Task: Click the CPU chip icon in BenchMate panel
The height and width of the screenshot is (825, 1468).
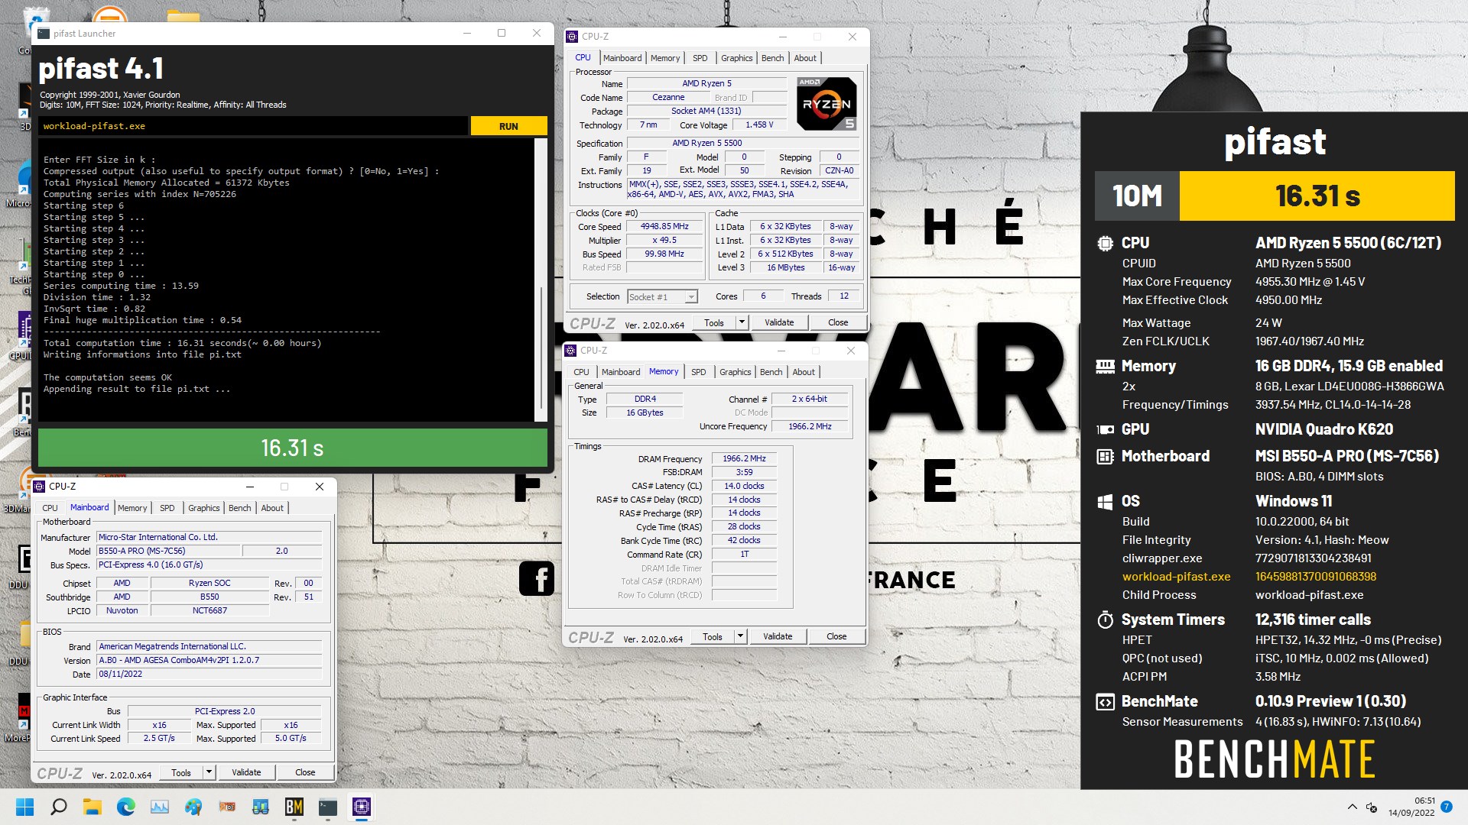Action: (x=1105, y=243)
